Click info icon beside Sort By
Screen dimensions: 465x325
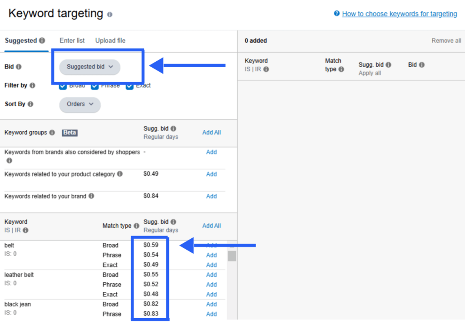(x=30, y=104)
